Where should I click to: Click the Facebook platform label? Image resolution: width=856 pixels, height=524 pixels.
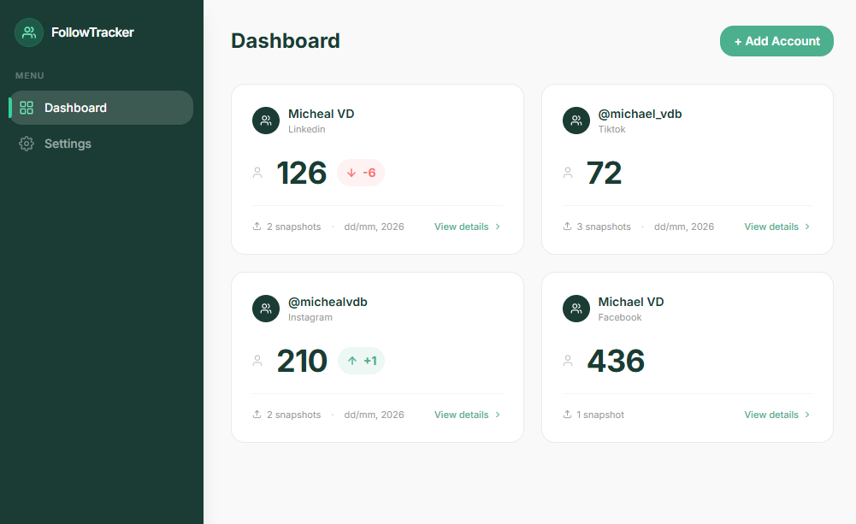620,317
